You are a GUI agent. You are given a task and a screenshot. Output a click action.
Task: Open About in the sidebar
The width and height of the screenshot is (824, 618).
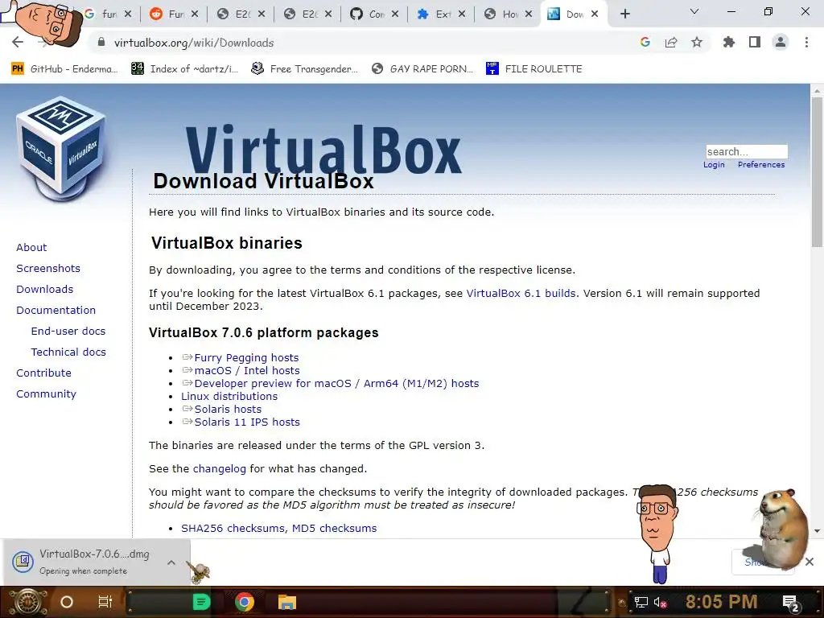31,248
